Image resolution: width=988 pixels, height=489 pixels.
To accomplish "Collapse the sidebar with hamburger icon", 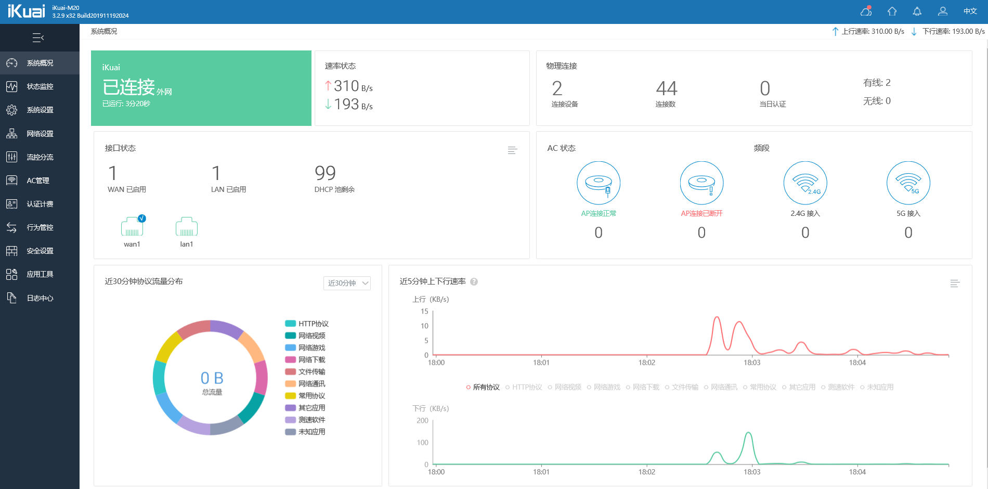I will pos(38,38).
